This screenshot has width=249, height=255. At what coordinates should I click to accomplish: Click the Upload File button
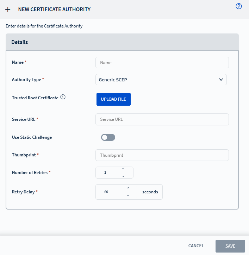click(113, 99)
